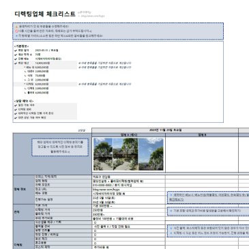Select the 업체 A (예시) column header
Viewport: 249px width, 249px height.
(x=128, y=135)
